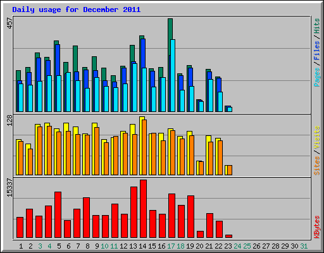The height and width of the screenshot is (253, 324).
Task: Click the cyan Pages bar for day 1
Action: 21,97
